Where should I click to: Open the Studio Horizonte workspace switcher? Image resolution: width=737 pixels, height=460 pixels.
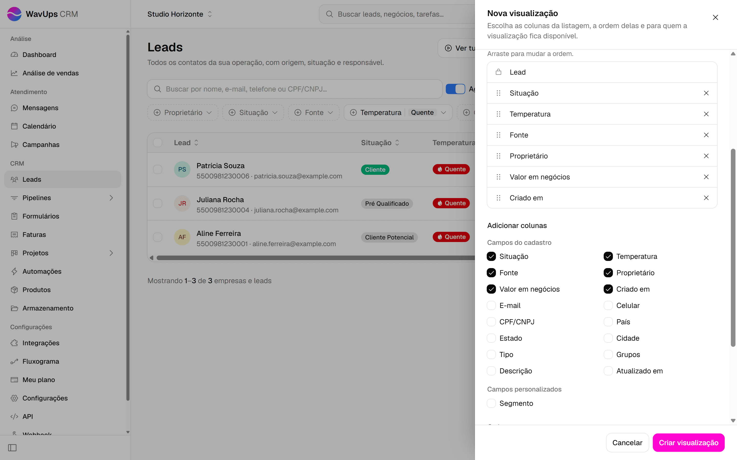pos(180,14)
